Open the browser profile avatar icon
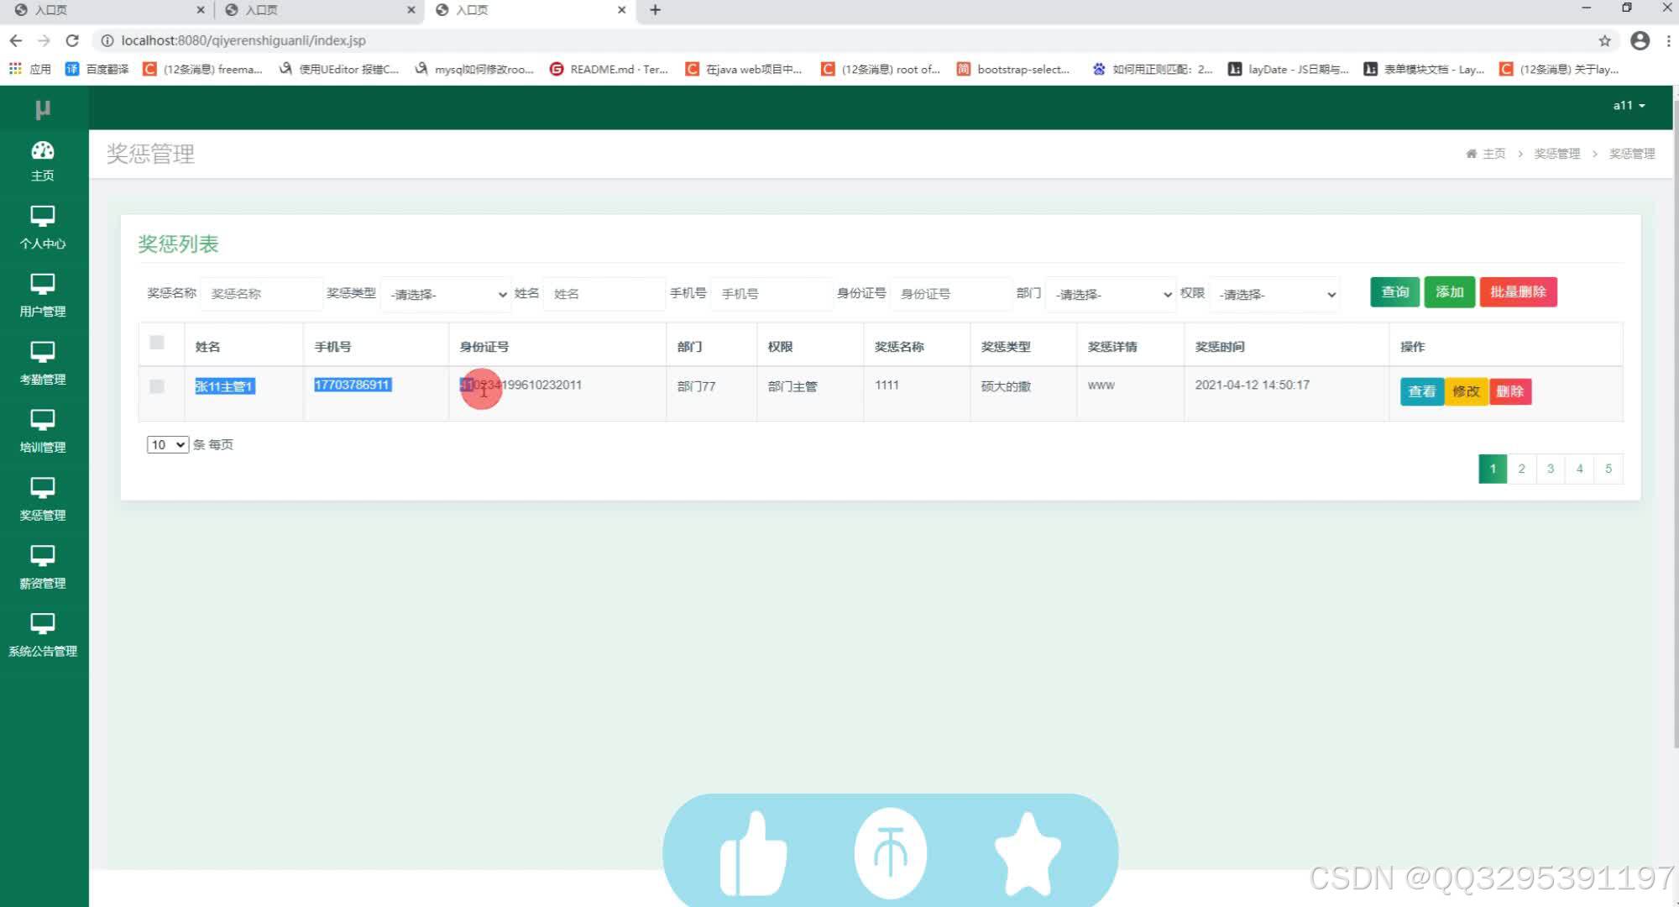The width and height of the screenshot is (1679, 907). [x=1640, y=40]
